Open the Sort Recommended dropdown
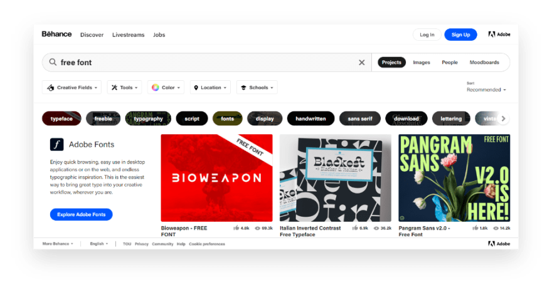Viewport: 552px width, 292px height. 486,90
